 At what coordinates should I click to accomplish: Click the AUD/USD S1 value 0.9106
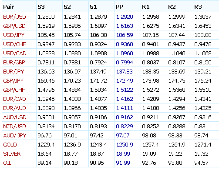click(x=98, y=117)
